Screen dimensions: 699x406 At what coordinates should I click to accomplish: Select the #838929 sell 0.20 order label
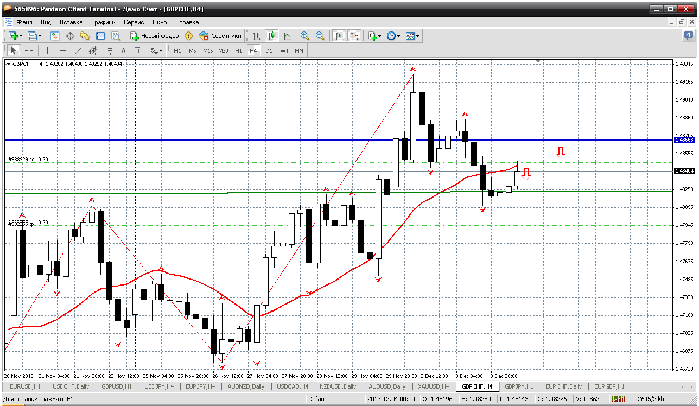(x=28, y=160)
